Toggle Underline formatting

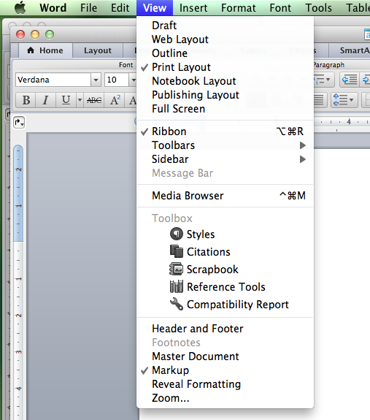66,100
